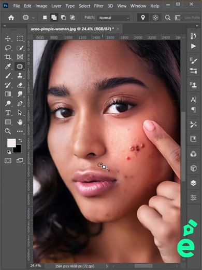The width and height of the screenshot is (202, 270).
Task: Pick the Quick Selection tool
Action: coord(20,48)
